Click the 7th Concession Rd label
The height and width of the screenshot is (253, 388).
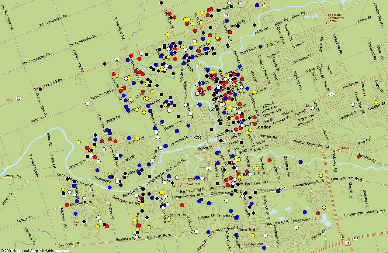(53, 21)
